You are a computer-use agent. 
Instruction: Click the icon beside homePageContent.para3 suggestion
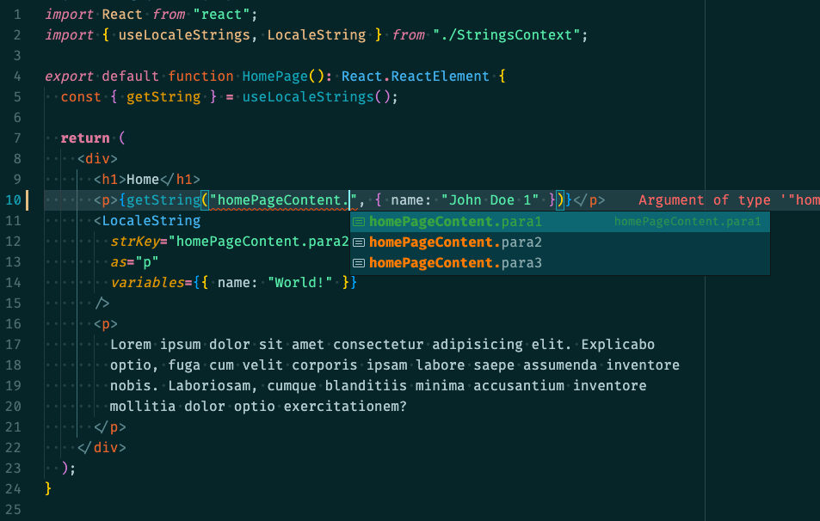click(357, 262)
